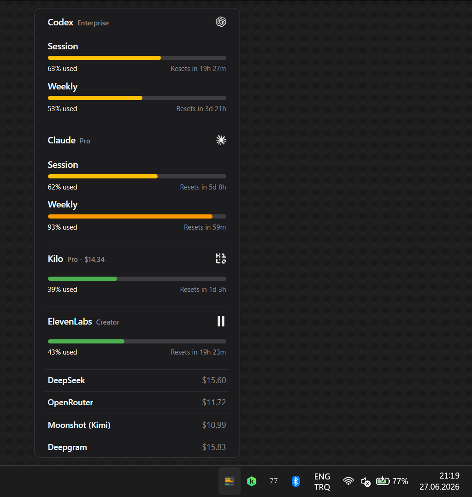Click the Kilo logo icon

(x=221, y=258)
